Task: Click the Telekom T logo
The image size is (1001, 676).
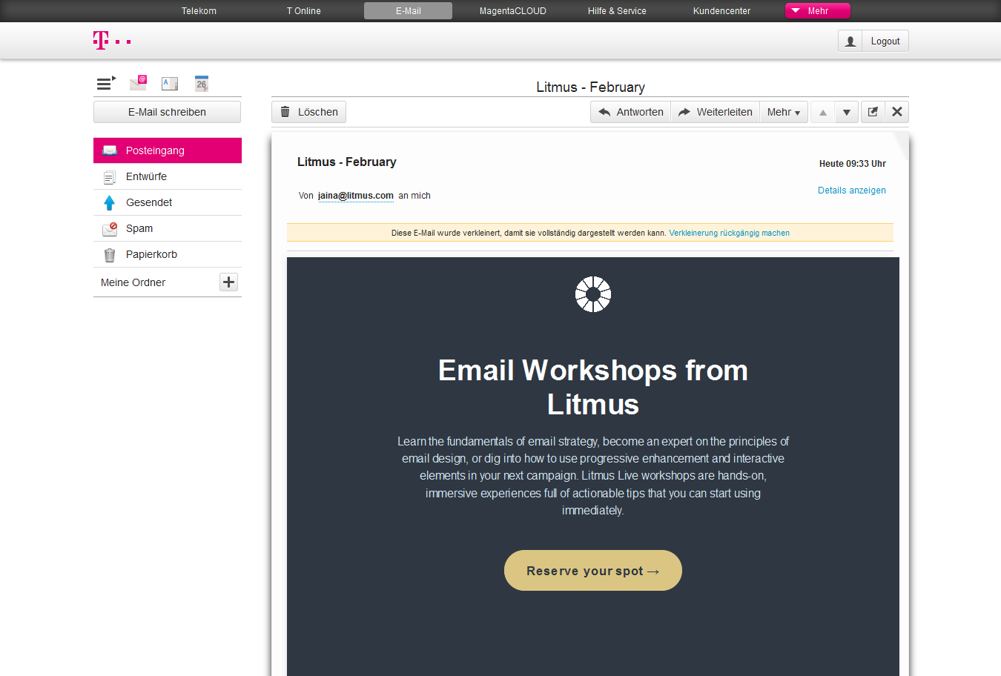Action: pyautogui.click(x=112, y=41)
